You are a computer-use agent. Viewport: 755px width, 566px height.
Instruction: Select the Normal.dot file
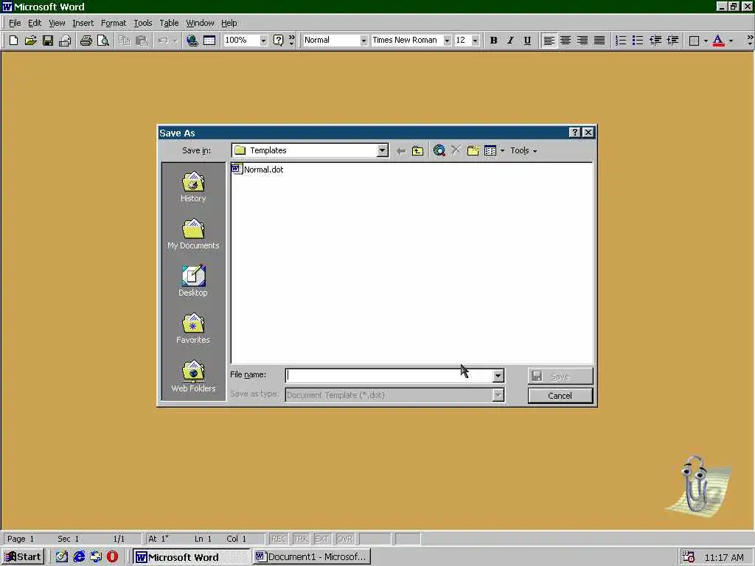[x=257, y=170]
